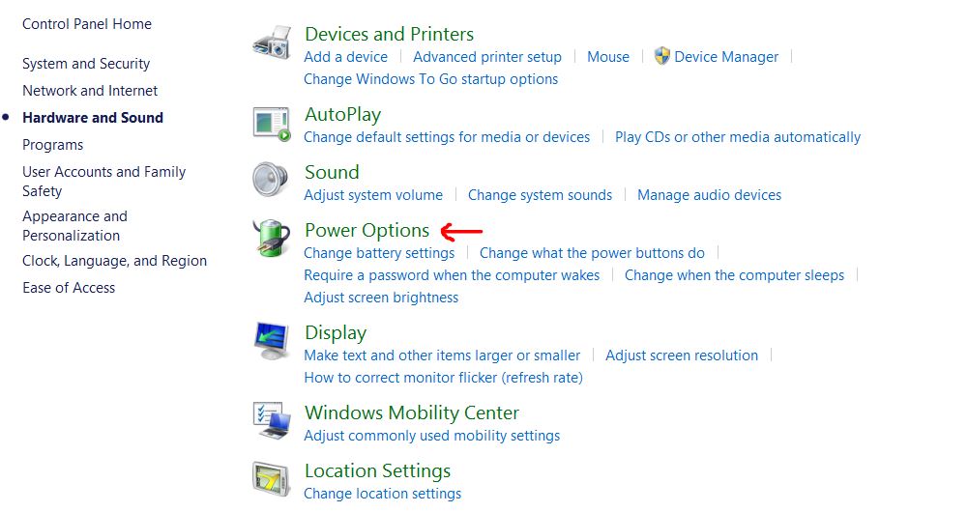Screen dimensions: 968x512
Task: Open the Power Options heading
Action: coord(367,230)
